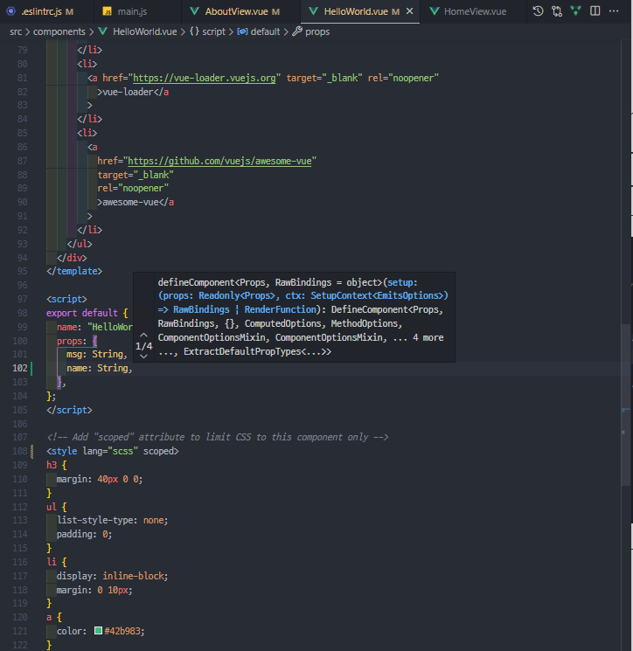633x651 pixels.
Task: Show next signature in parameter hints
Action: pos(143,357)
